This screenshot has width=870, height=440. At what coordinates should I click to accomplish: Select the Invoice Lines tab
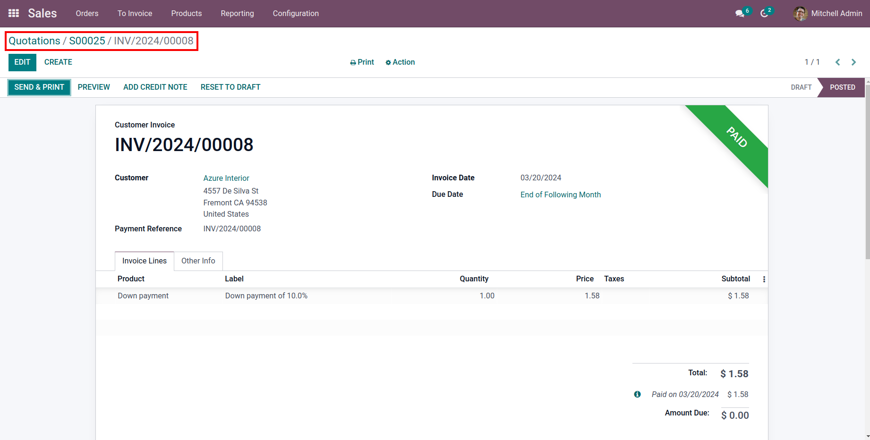click(145, 261)
